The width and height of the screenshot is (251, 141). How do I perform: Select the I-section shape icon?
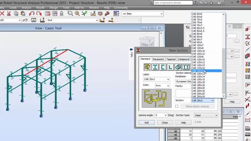pyautogui.click(x=155, y=67)
